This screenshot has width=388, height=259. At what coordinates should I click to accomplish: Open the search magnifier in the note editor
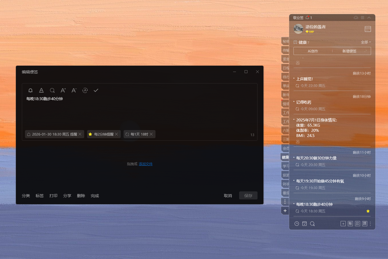point(52,90)
